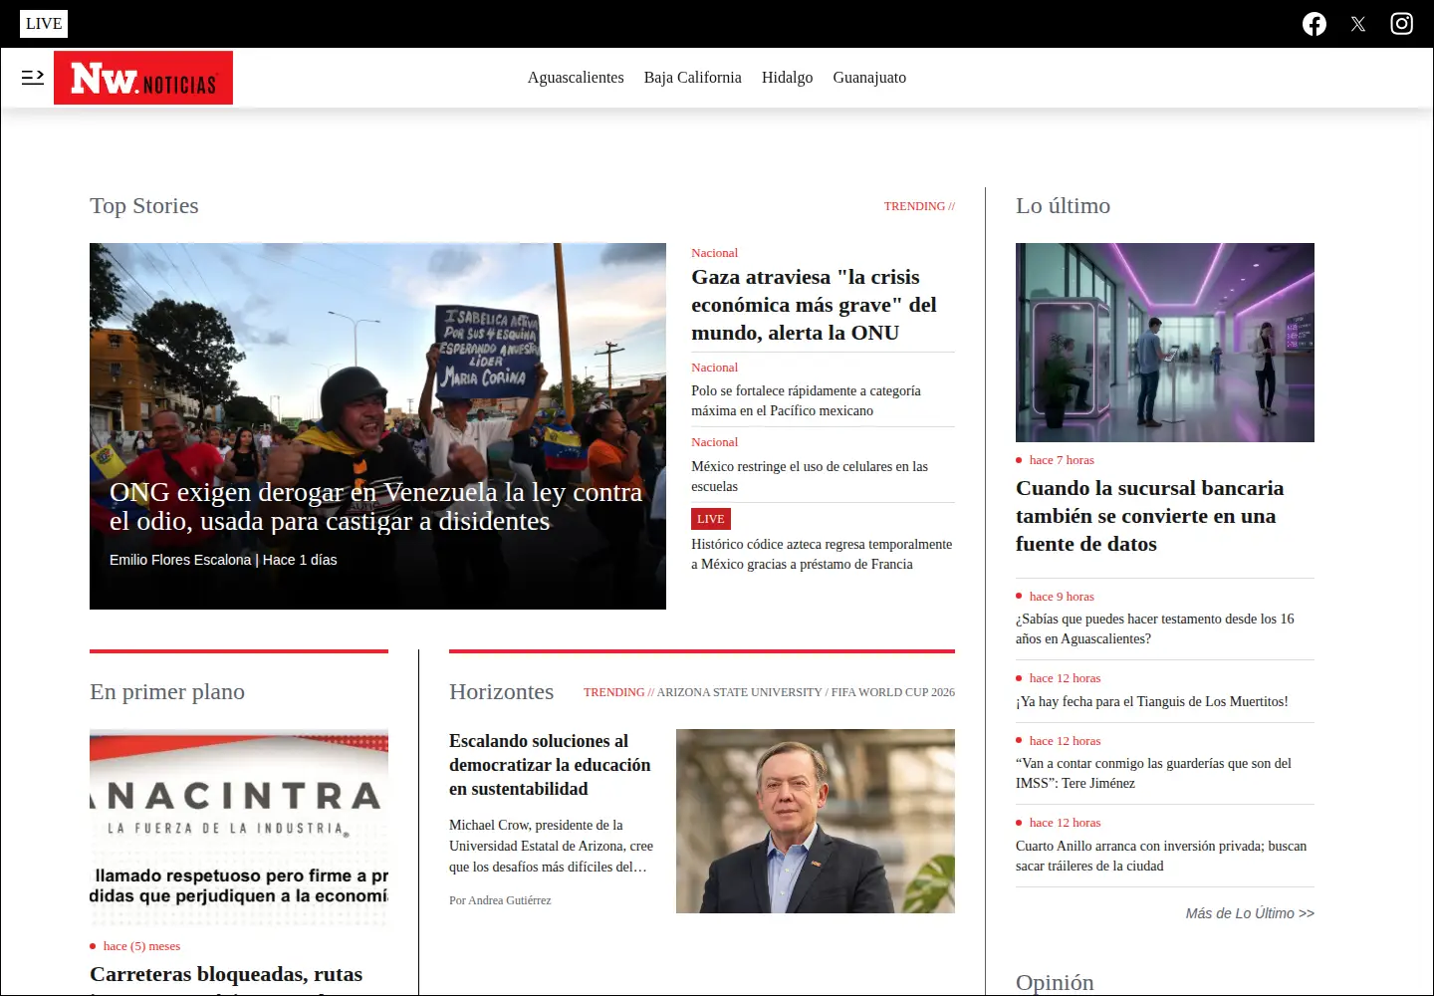
Task: Open the Horizontes section heading
Action: point(501,691)
